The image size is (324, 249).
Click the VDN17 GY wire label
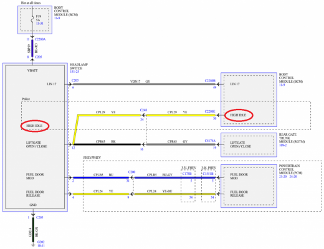(x=140, y=82)
